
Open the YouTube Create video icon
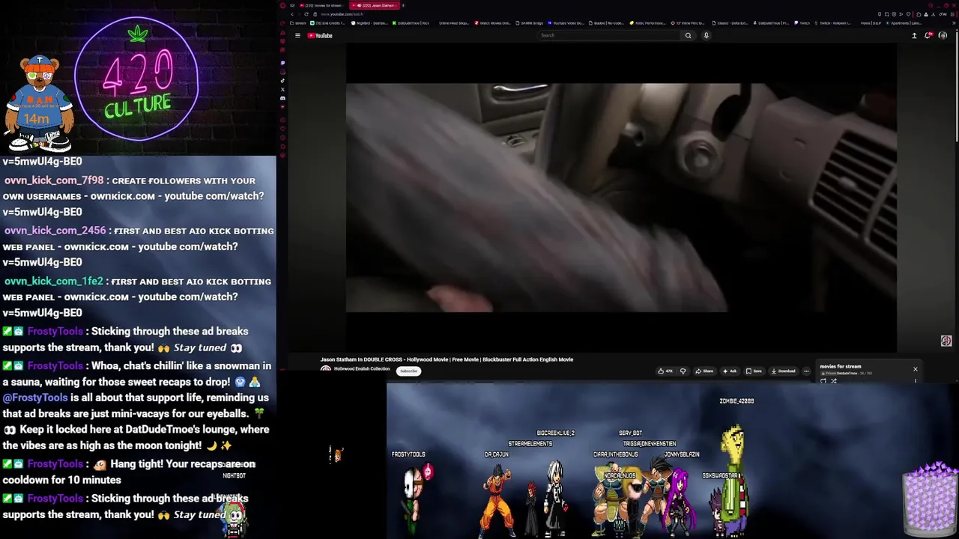[x=914, y=35]
